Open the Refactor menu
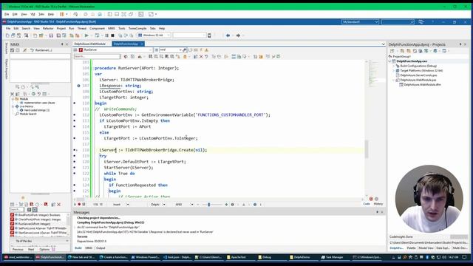The width and height of the screenshot is (473, 266). (48, 28)
